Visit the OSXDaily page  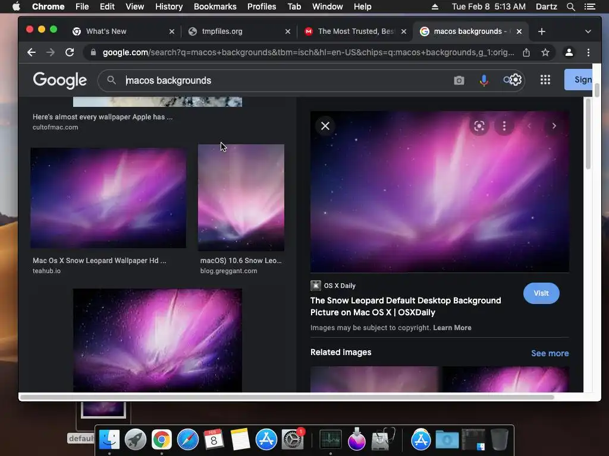tap(541, 293)
